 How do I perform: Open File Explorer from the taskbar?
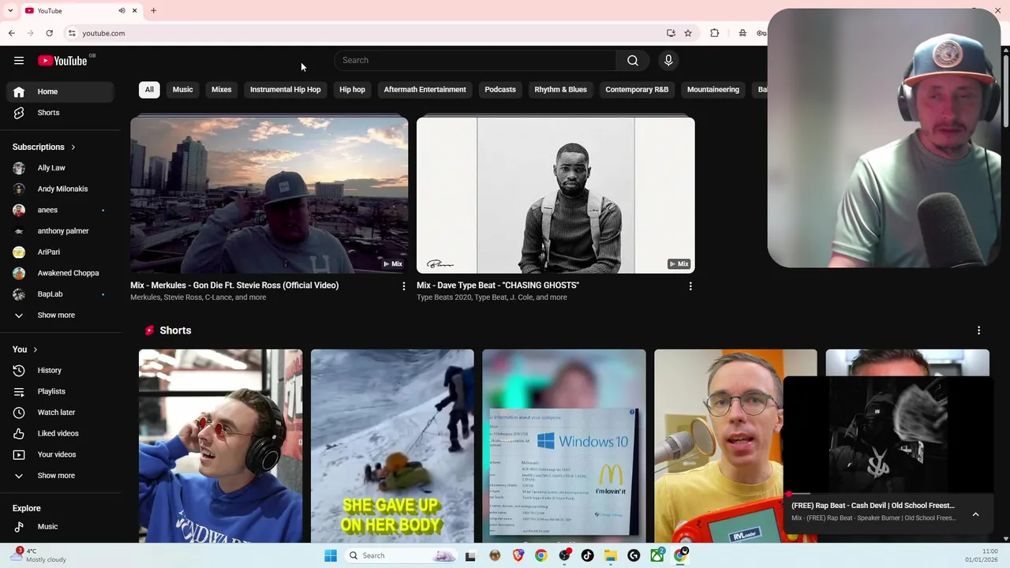pyautogui.click(x=610, y=555)
